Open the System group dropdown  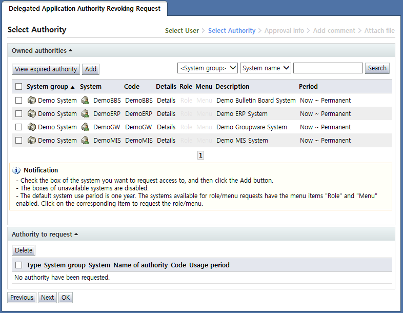[x=208, y=68]
